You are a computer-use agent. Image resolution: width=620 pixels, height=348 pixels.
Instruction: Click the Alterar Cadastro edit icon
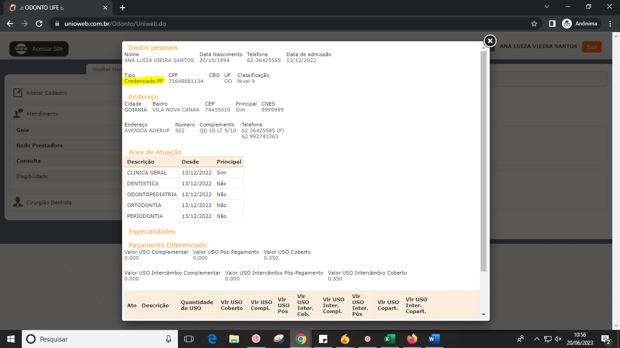click(18, 93)
